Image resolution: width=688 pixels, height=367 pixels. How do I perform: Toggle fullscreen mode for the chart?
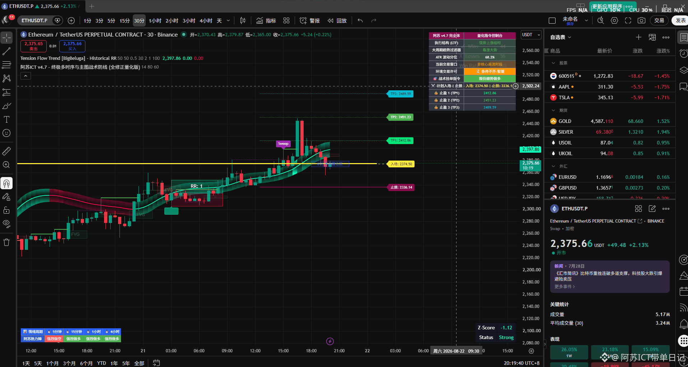(x=628, y=20)
